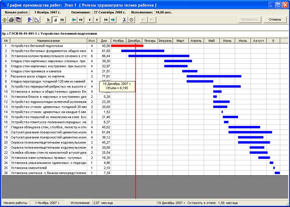Click the printer icon in toolbar
Screen dimensions: 290x207
click(x=11, y=19)
